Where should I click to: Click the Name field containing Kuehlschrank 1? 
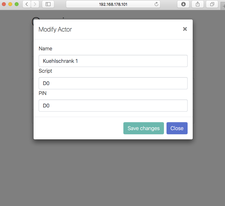113,61
